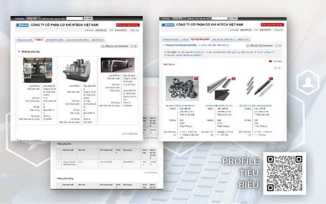Click 'điều khiển NC' cell in bottom table
The image size is (326, 204).
tap(129, 162)
